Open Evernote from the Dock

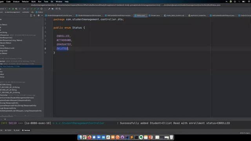tap(141, 137)
